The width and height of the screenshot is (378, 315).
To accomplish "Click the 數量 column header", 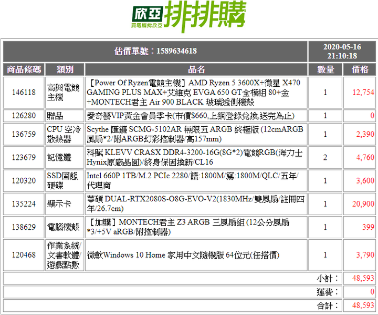I will click(x=325, y=69).
